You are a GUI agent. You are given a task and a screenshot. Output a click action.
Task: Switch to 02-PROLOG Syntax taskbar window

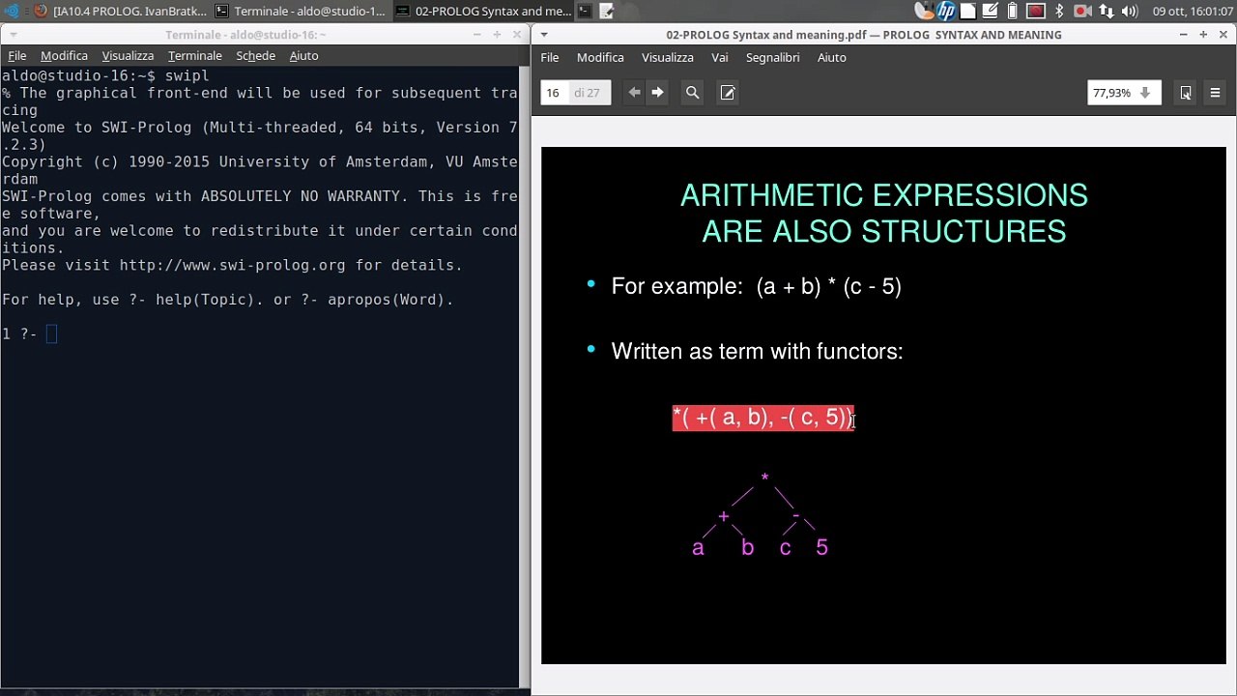483,12
